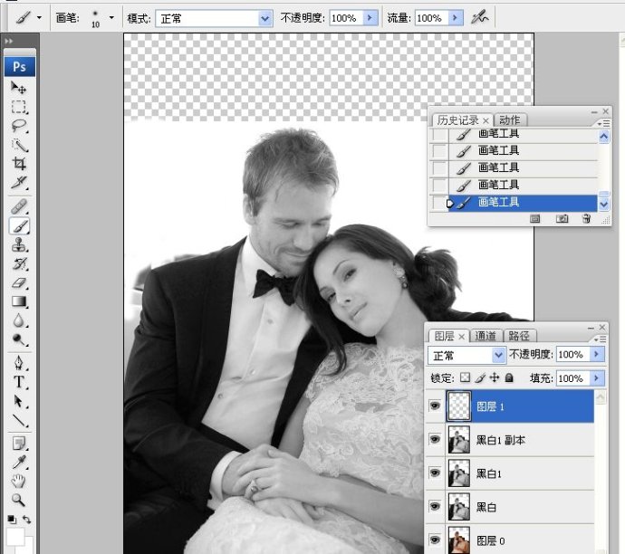This screenshot has width=625, height=554.
Task: Select the Eraser tool
Action: coord(18,283)
